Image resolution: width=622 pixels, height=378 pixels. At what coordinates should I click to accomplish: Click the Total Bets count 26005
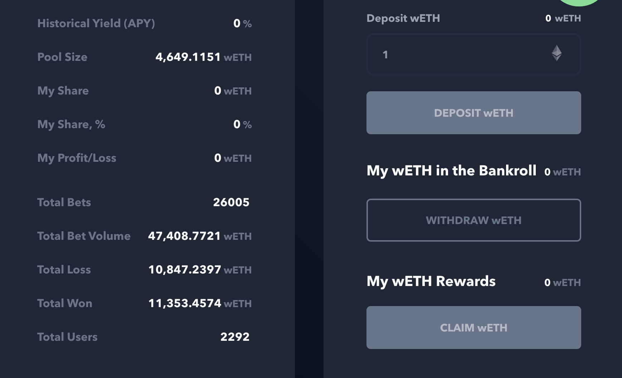coord(231,202)
